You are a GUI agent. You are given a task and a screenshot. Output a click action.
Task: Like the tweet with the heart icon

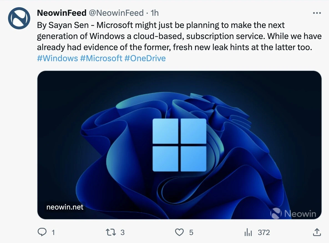(x=180, y=232)
